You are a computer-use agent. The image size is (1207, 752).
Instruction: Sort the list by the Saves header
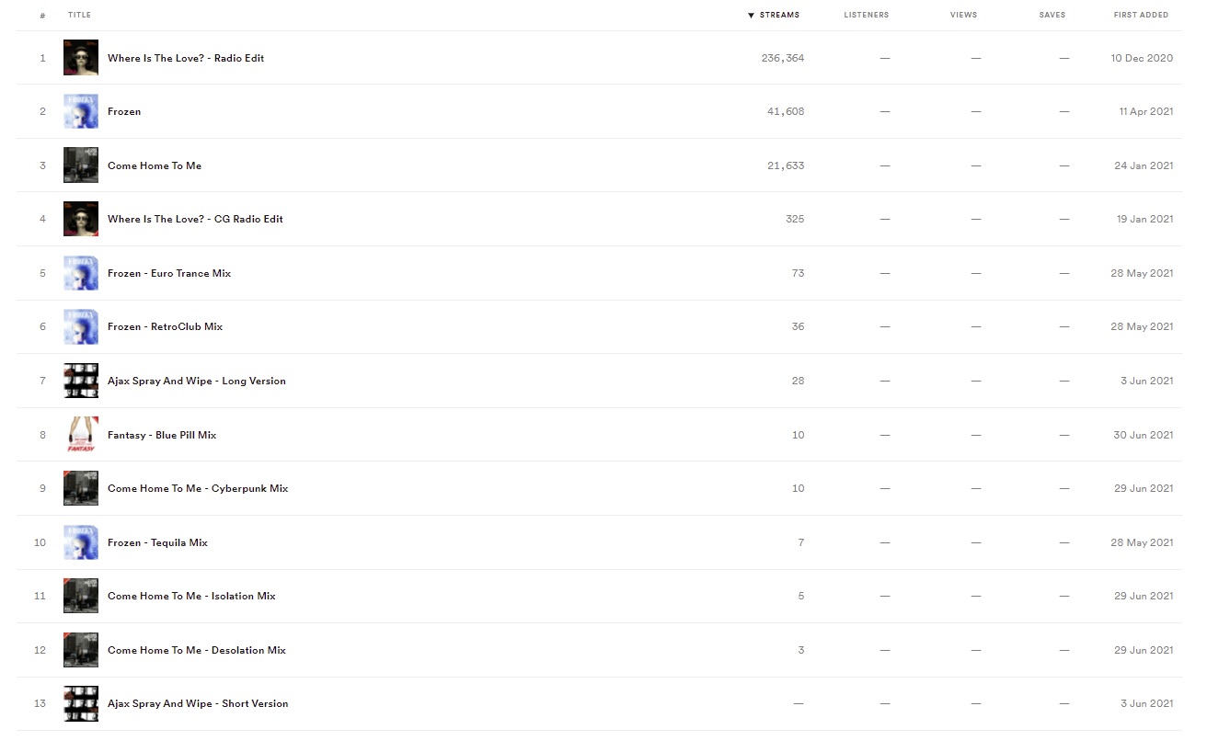(1052, 16)
